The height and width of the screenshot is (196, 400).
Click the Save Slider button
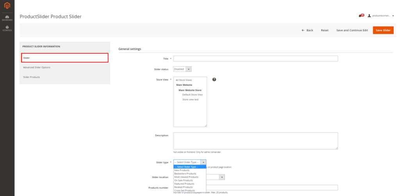click(x=383, y=30)
